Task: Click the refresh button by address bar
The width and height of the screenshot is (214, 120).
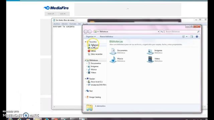Action: click(x=162, y=32)
